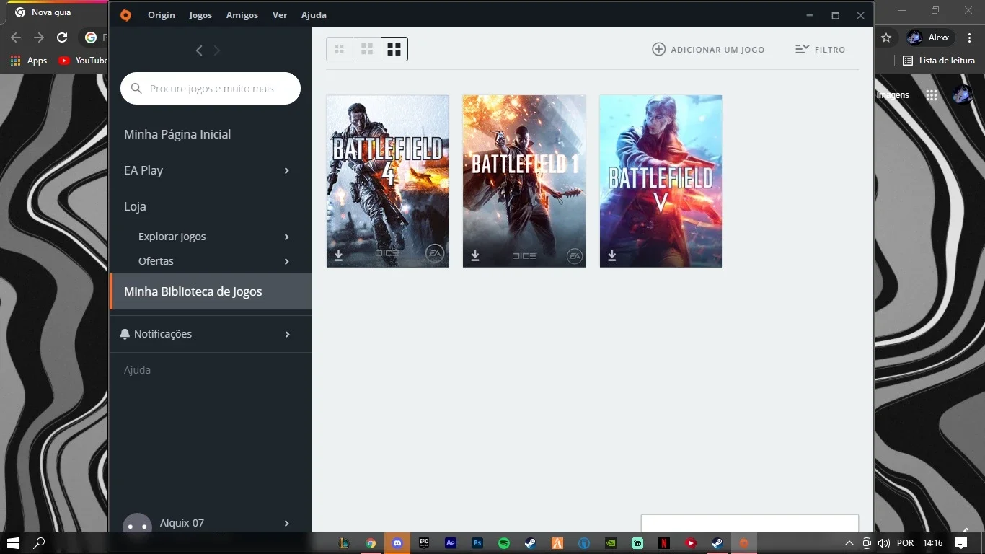This screenshot has height=554, width=985.
Task: Click the download icon on Battlefield 1
Action: 475,255
